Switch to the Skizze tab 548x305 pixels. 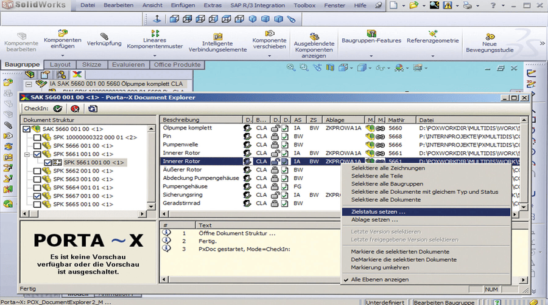[91, 64]
